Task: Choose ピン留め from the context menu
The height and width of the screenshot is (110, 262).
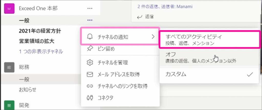Action: pyautogui.click(x=120, y=49)
